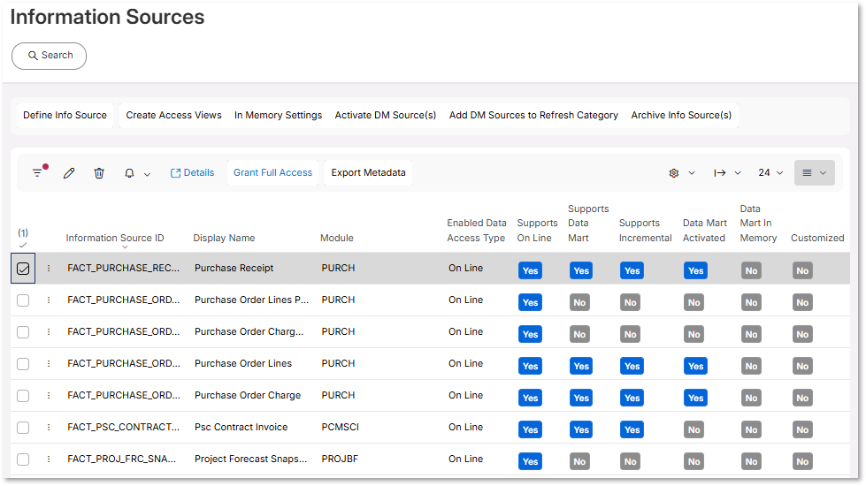Image resolution: width=866 pixels, height=486 pixels.
Task: Uncheck the Purchase Receipt row checkbox
Action: pos(23,269)
